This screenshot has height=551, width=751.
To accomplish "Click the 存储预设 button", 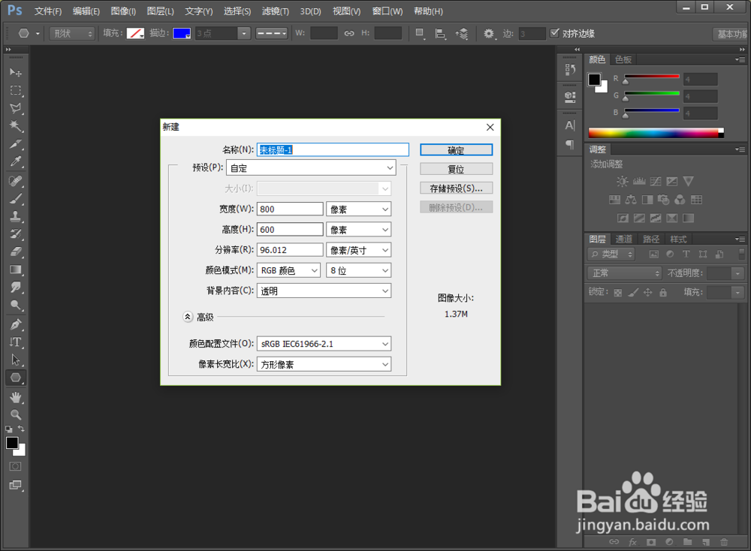I will (x=456, y=187).
